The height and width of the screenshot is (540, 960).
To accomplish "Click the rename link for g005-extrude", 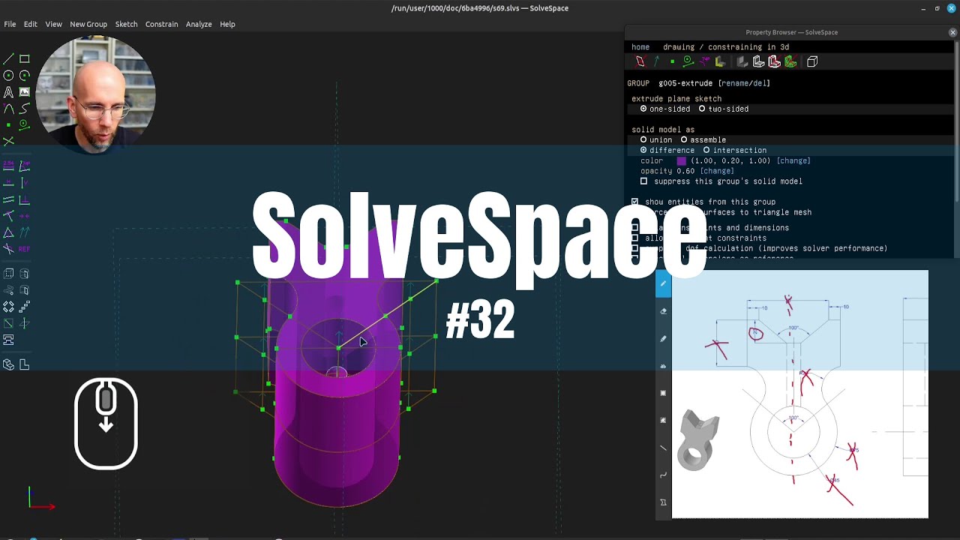I will [x=736, y=83].
